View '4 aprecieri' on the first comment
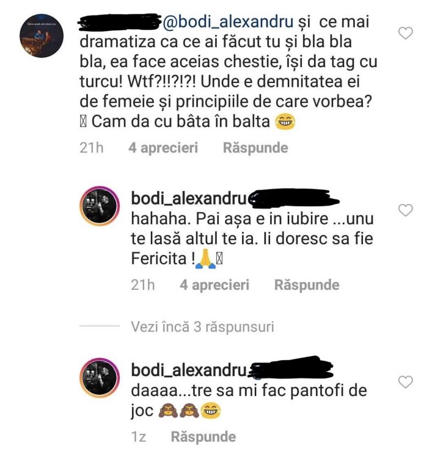 pos(163,148)
